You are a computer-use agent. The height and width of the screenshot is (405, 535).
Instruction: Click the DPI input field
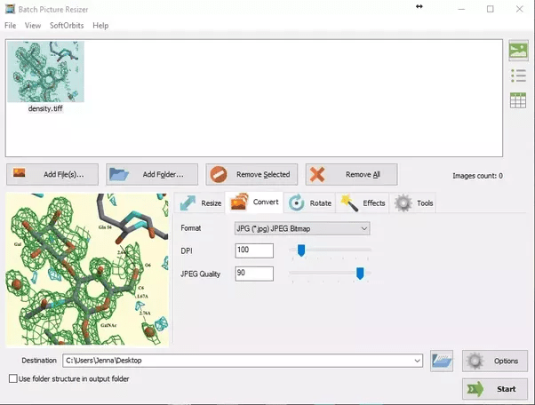click(254, 250)
